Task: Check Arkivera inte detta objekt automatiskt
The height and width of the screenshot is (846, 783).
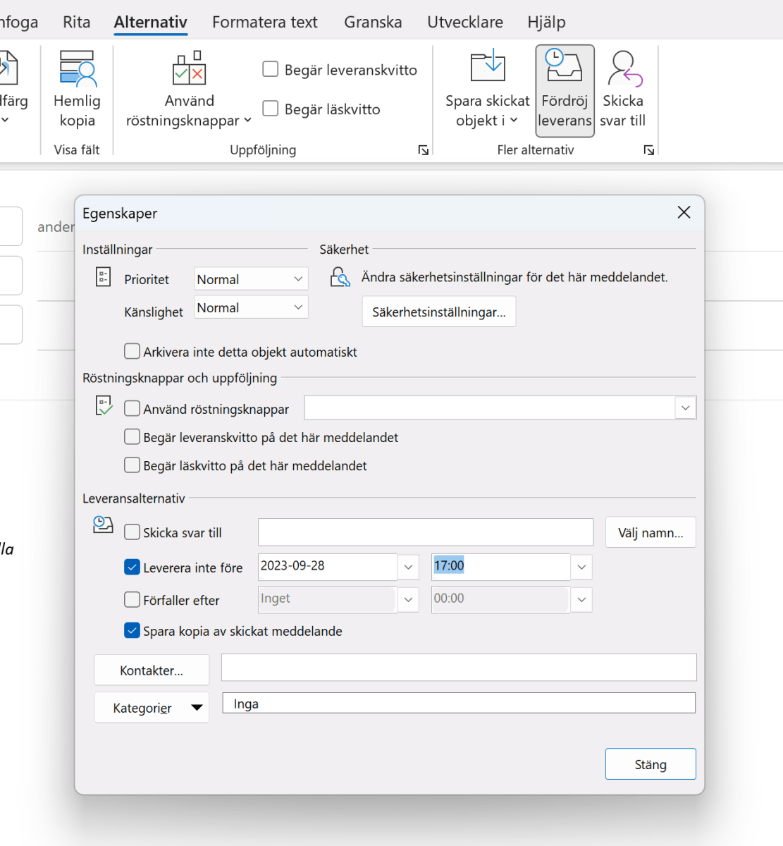Action: (132, 351)
